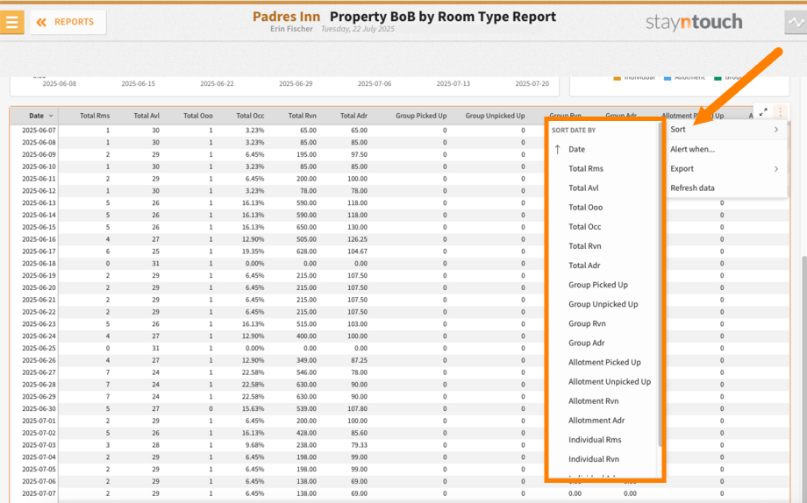
Task: Click Padres Inn property name
Action: point(286,17)
